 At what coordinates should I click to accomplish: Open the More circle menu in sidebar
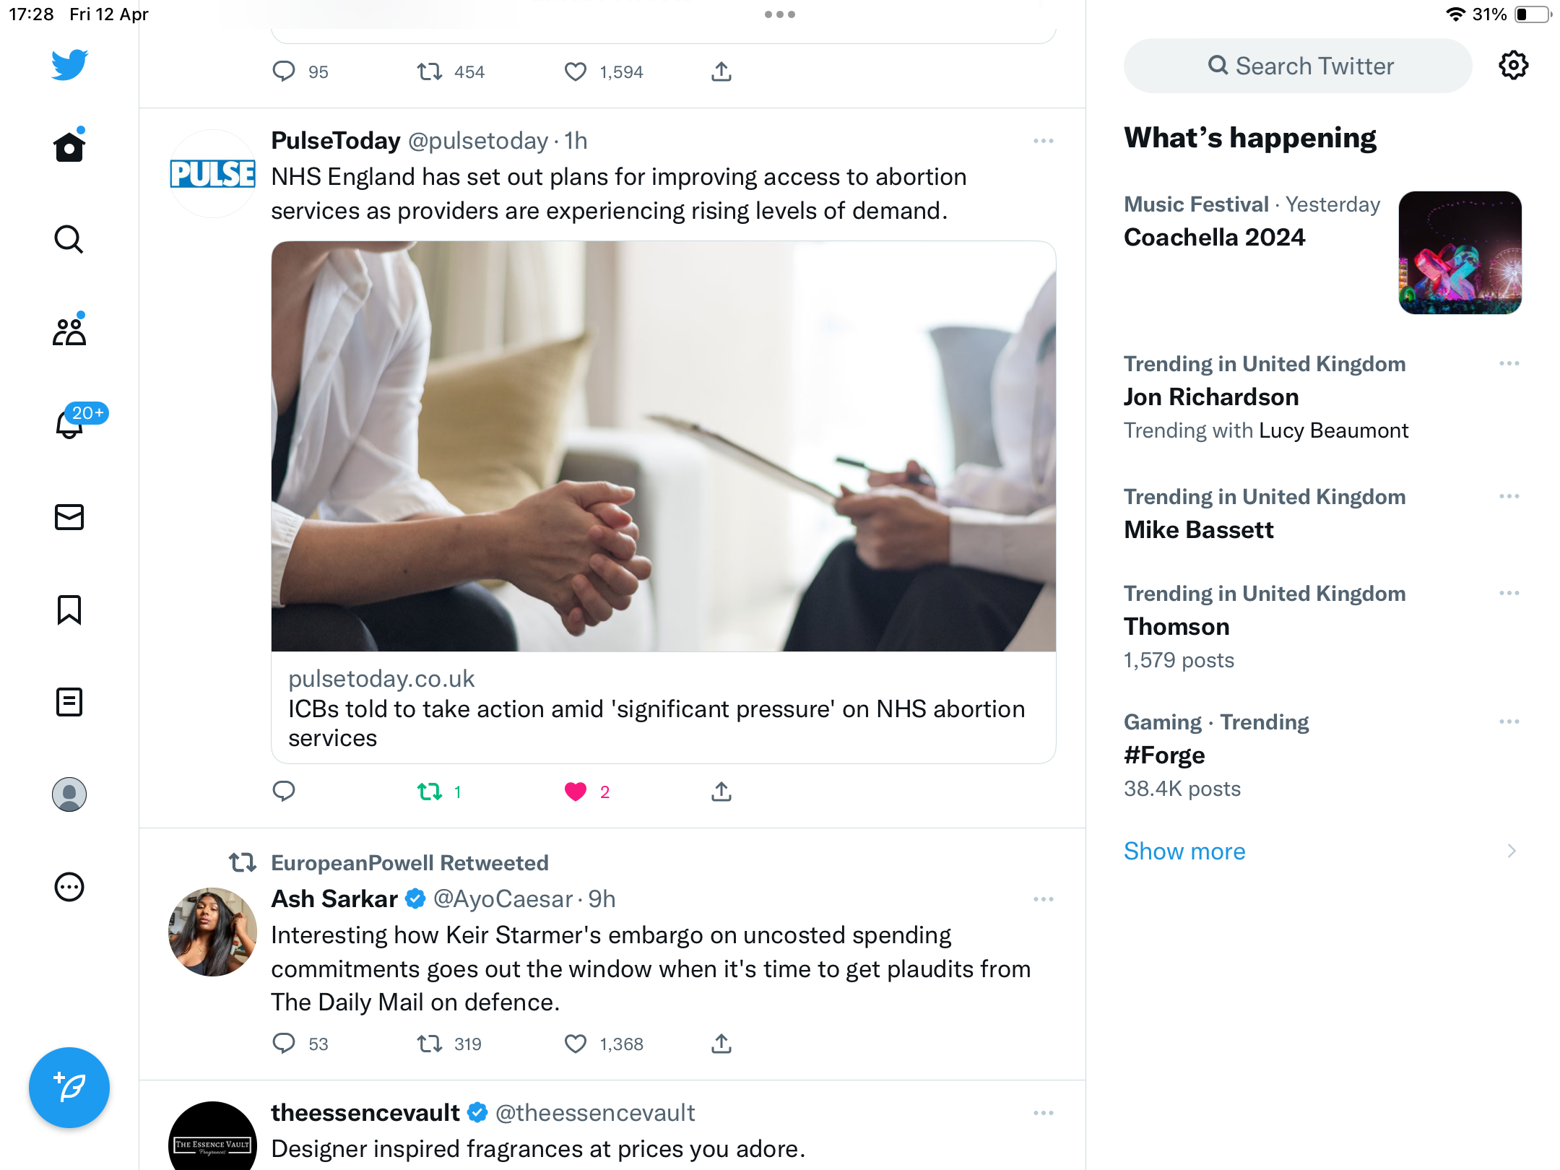[x=69, y=887]
